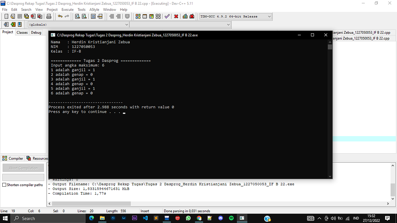Click the New file toolbar icon
This screenshot has height=223, width=397.
coord(6,16)
